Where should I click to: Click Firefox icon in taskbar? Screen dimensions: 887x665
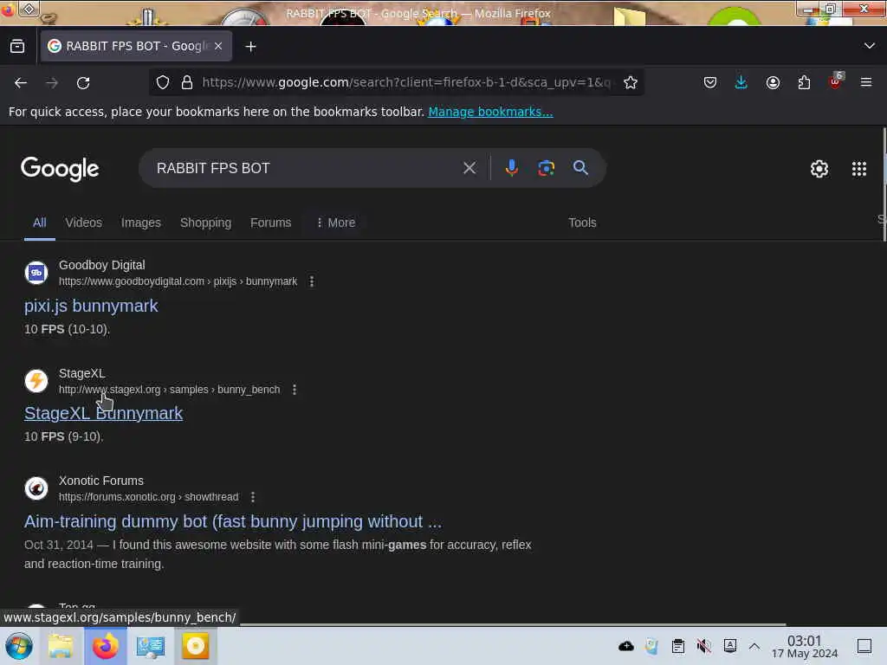click(105, 646)
